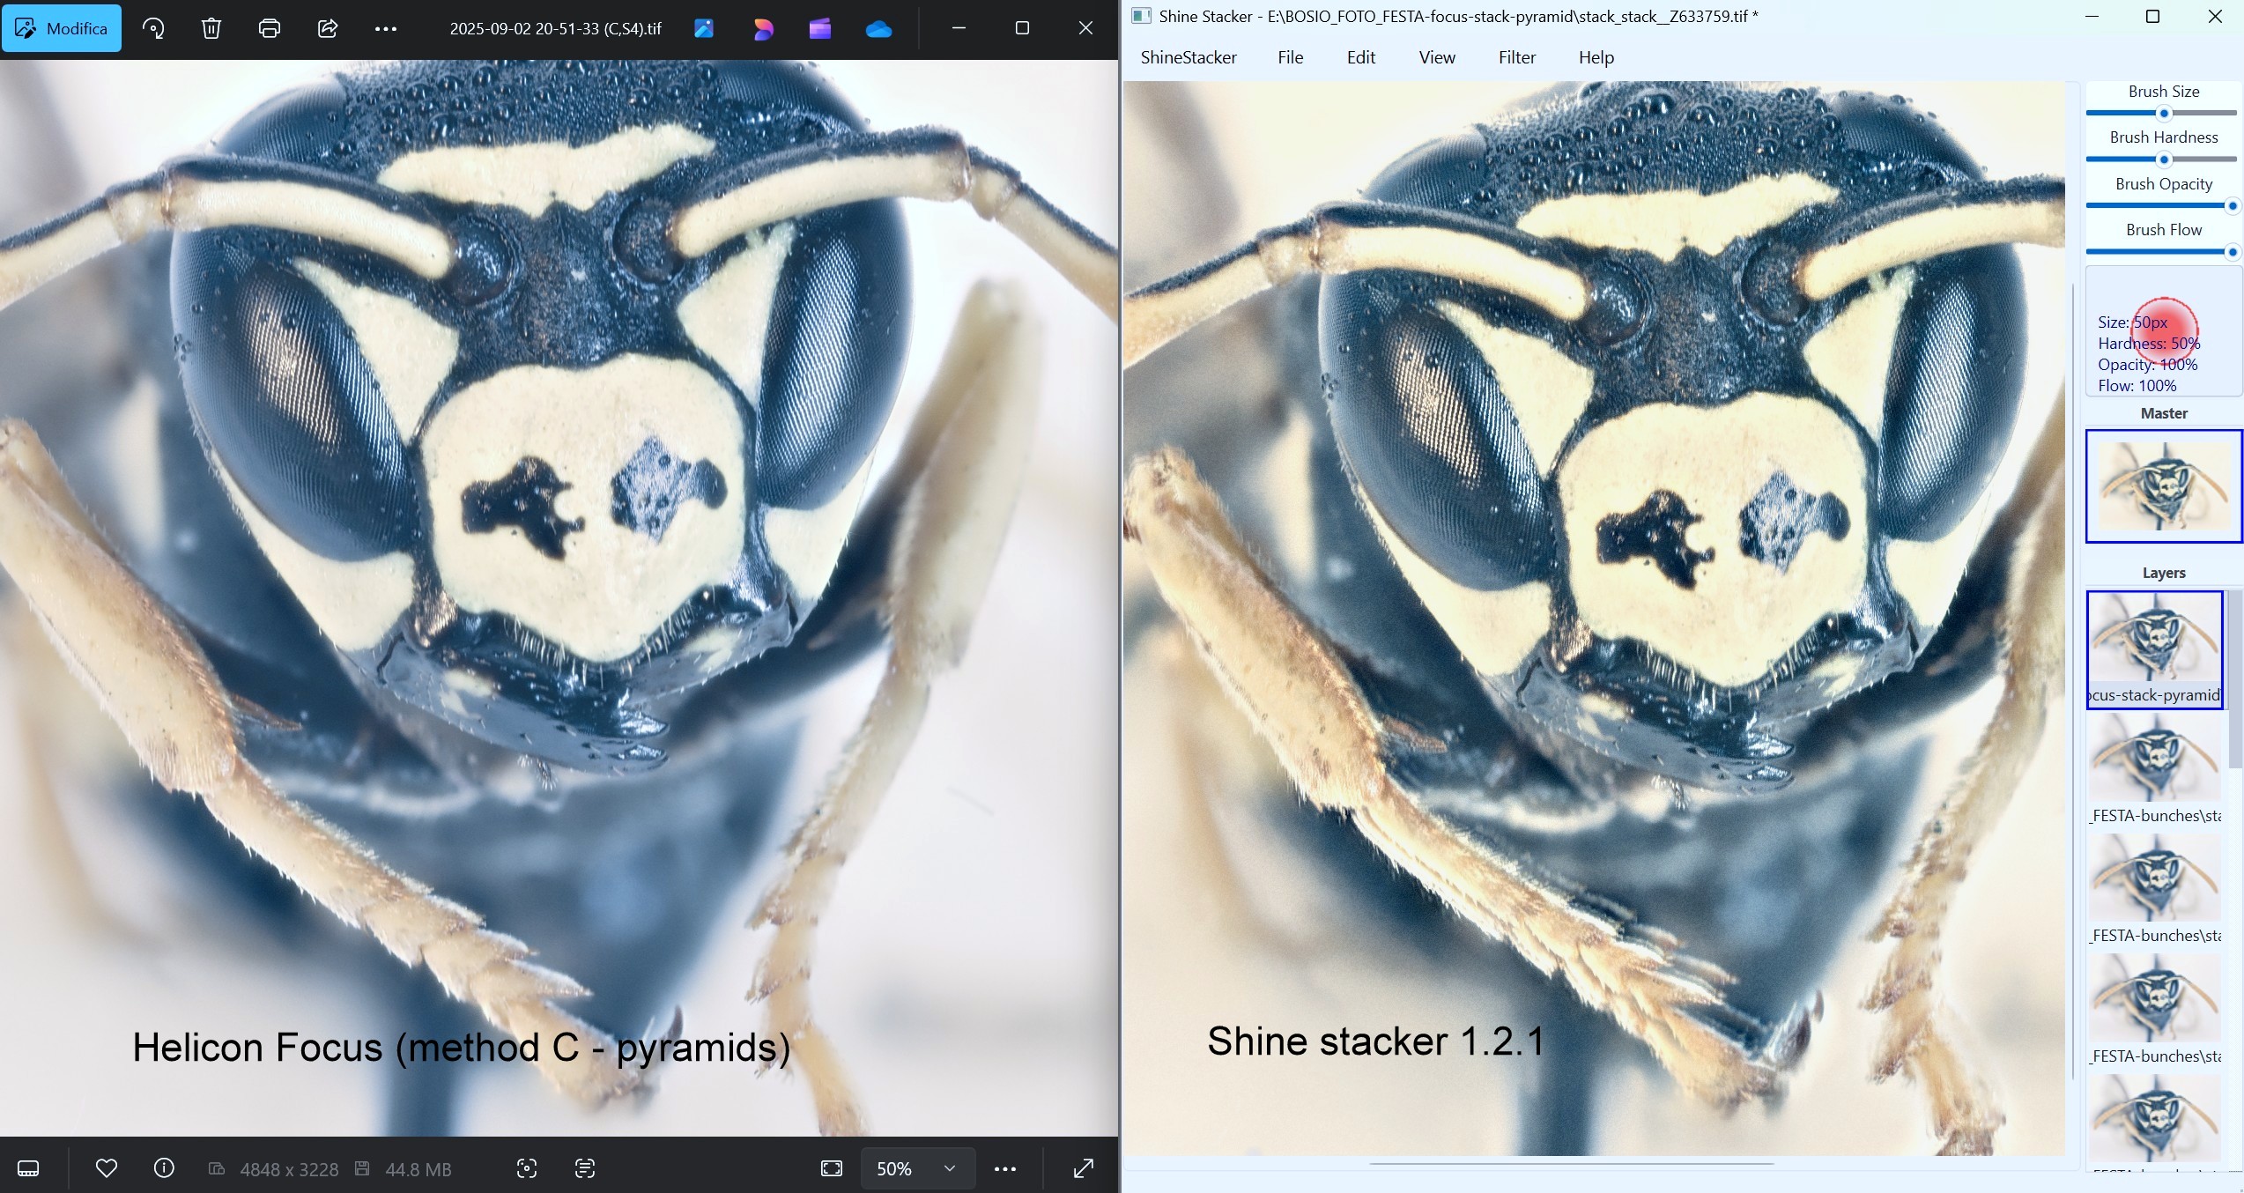Toggle the filmstrip icon
Viewport: 2244px width, 1193px height.
pyautogui.click(x=28, y=1168)
